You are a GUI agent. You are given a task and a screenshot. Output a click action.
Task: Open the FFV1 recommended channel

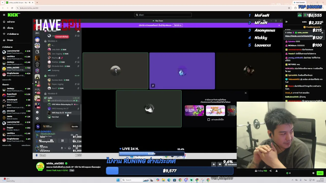(16, 106)
